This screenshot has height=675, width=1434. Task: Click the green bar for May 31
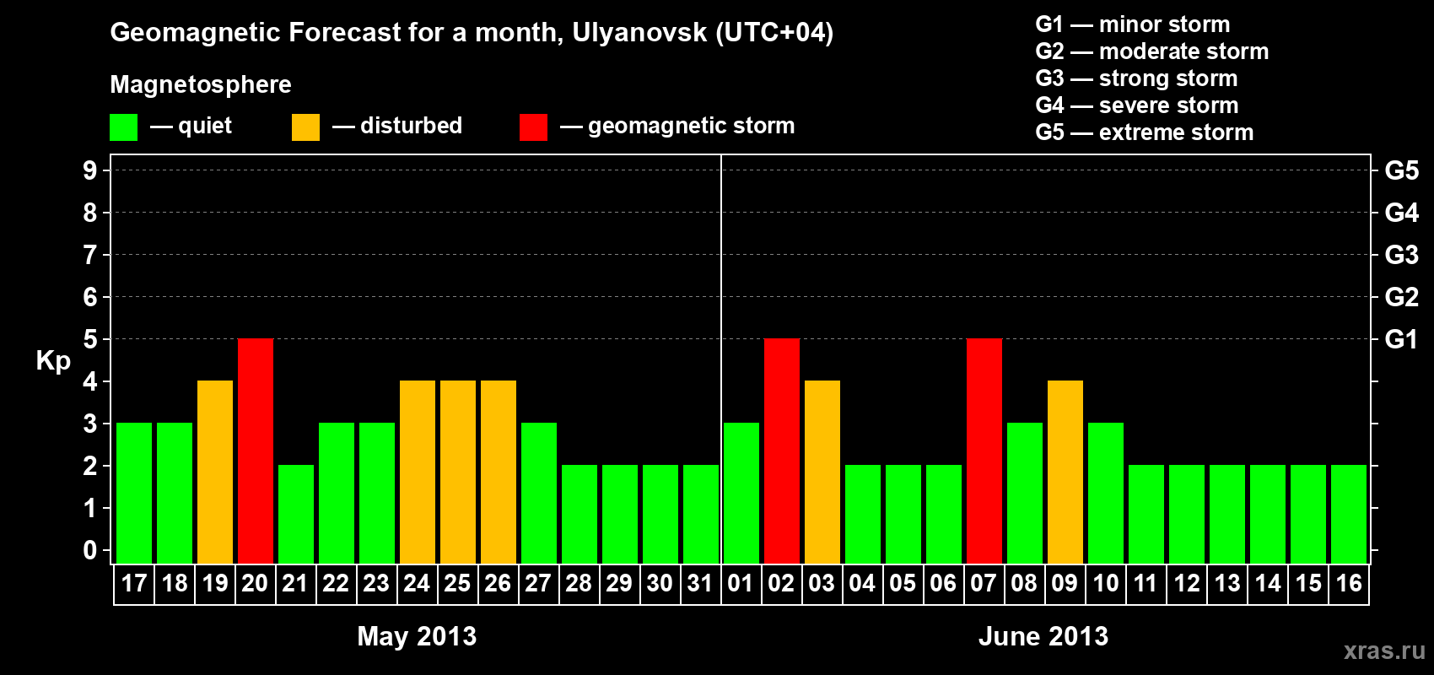(701, 514)
